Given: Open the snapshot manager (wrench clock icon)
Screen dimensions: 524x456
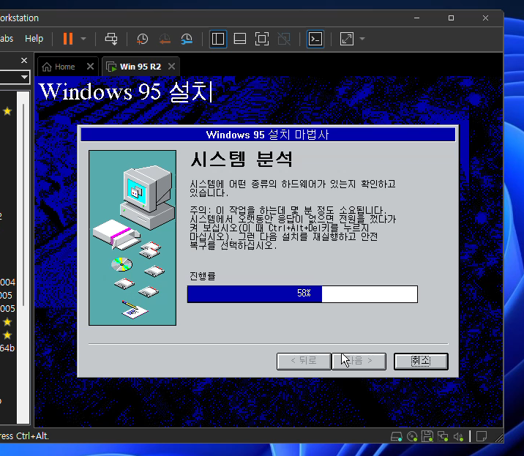Looking at the screenshot, I should pyautogui.click(x=187, y=39).
